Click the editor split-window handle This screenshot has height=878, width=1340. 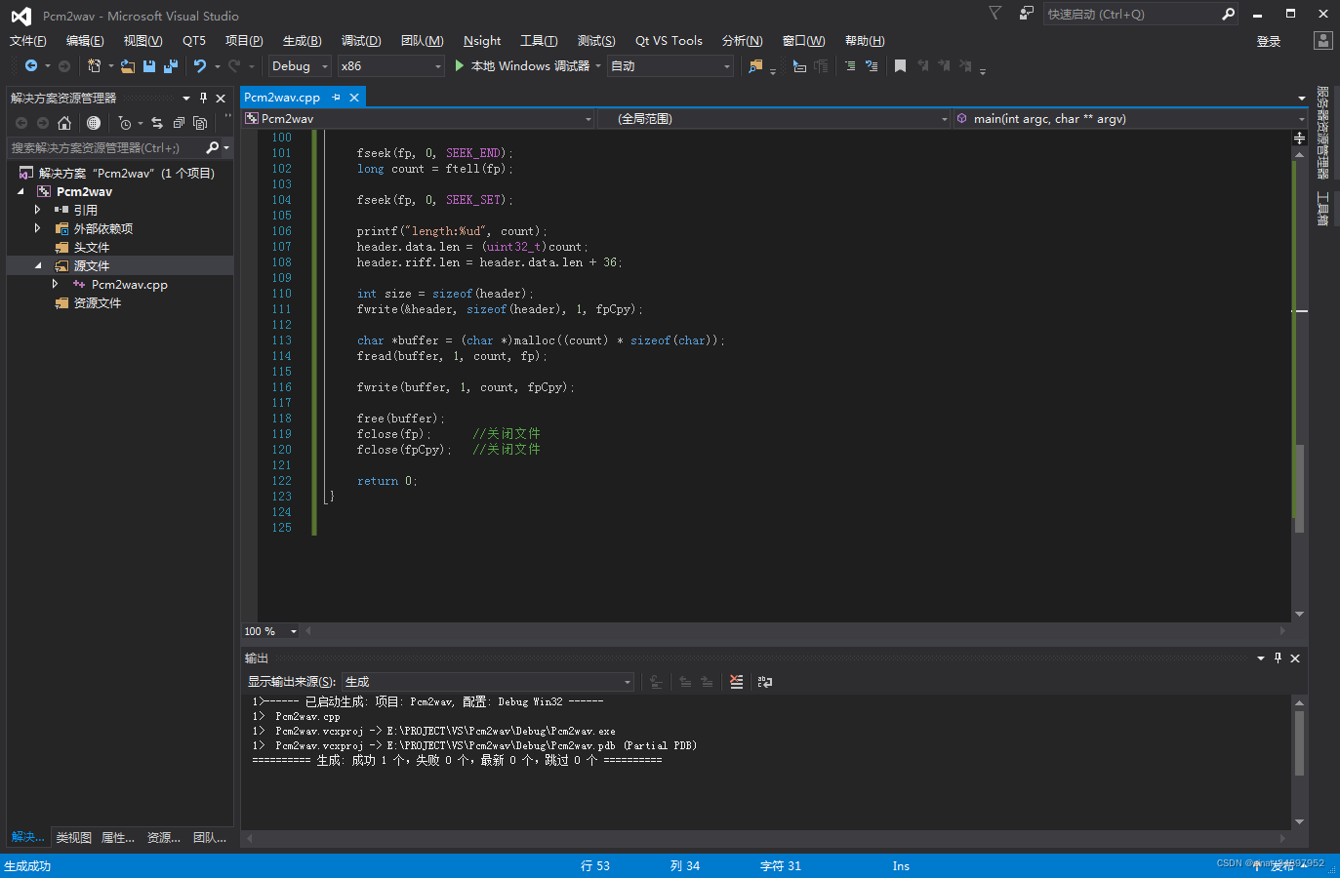pos(1299,139)
